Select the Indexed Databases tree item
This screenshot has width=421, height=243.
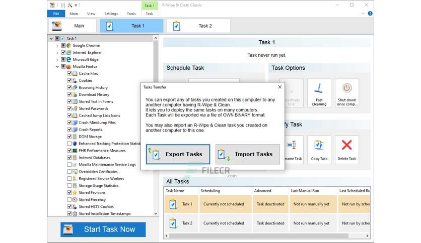point(95,158)
